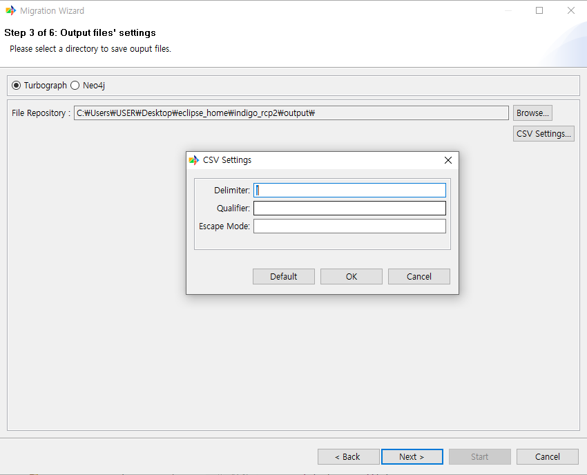Viewport: 587px width, 475px height.
Task: Click the Next button
Action: click(x=412, y=456)
